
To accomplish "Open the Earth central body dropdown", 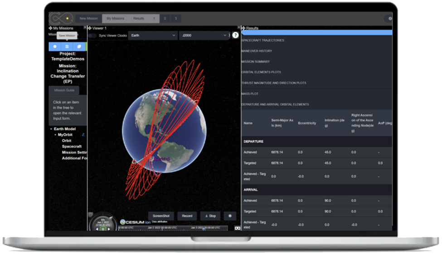I will pyautogui.click(x=152, y=35).
